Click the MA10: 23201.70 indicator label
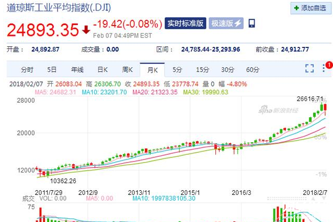The width and height of the screenshot is (333, 222). pyautogui.click(x=104, y=92)
